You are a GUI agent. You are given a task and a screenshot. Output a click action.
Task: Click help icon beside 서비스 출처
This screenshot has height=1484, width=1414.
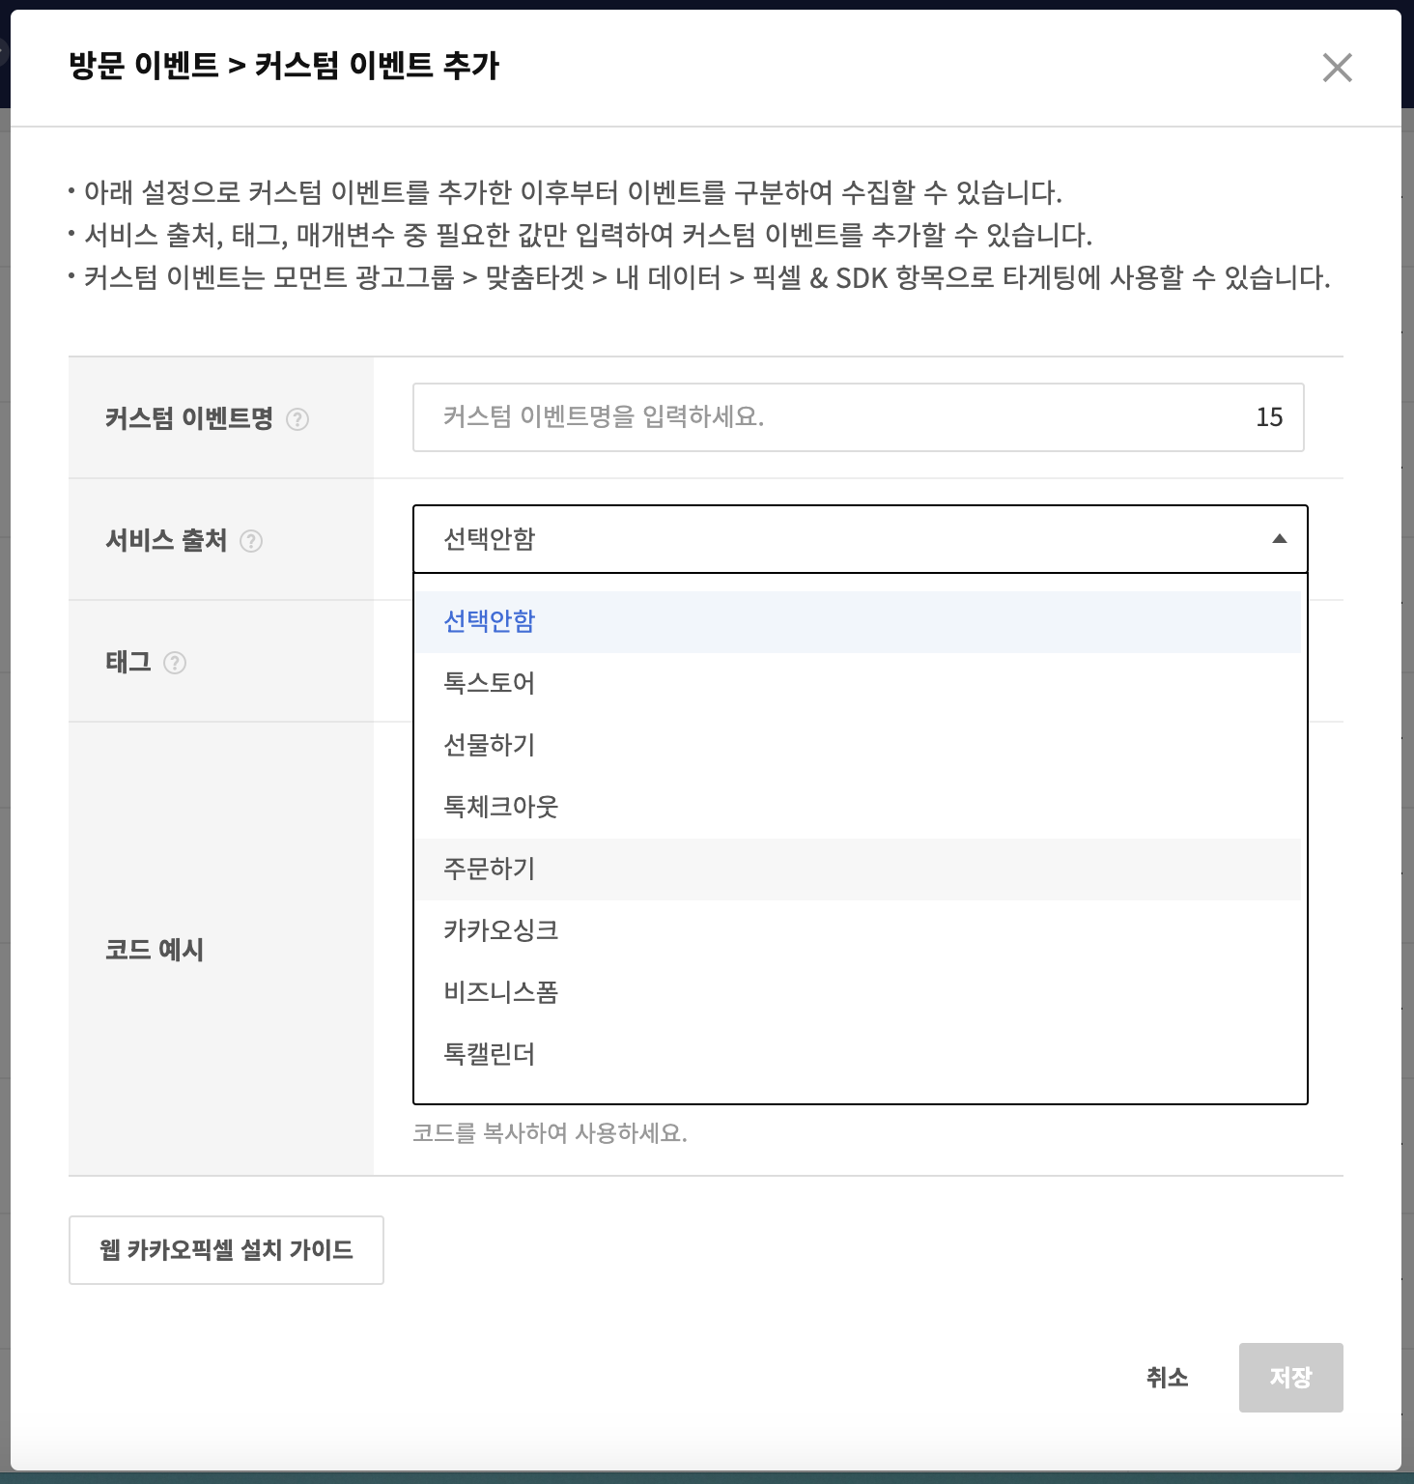251,541
